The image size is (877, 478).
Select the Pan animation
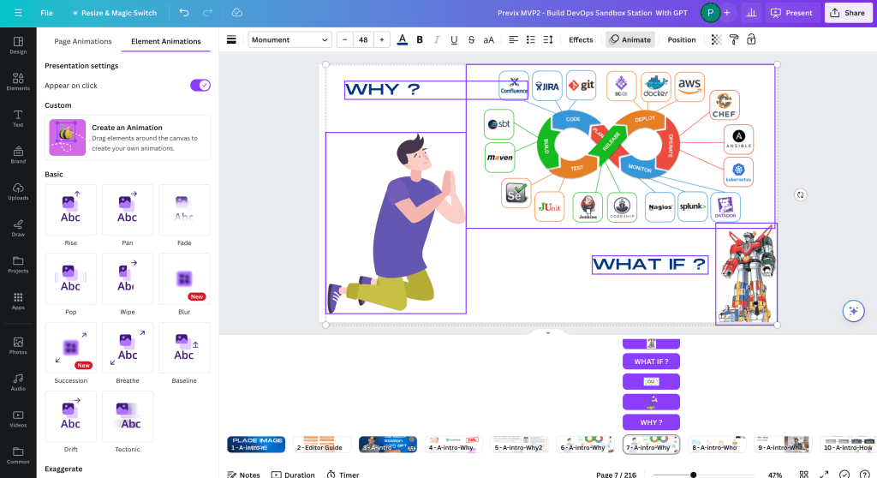pos(127,210)
